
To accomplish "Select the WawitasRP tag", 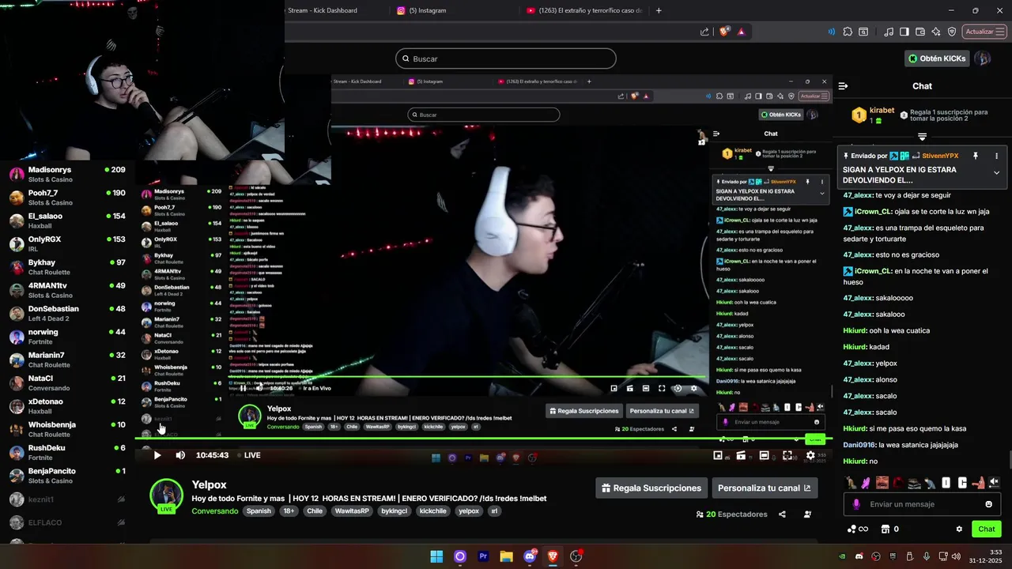I will [352, 511].
